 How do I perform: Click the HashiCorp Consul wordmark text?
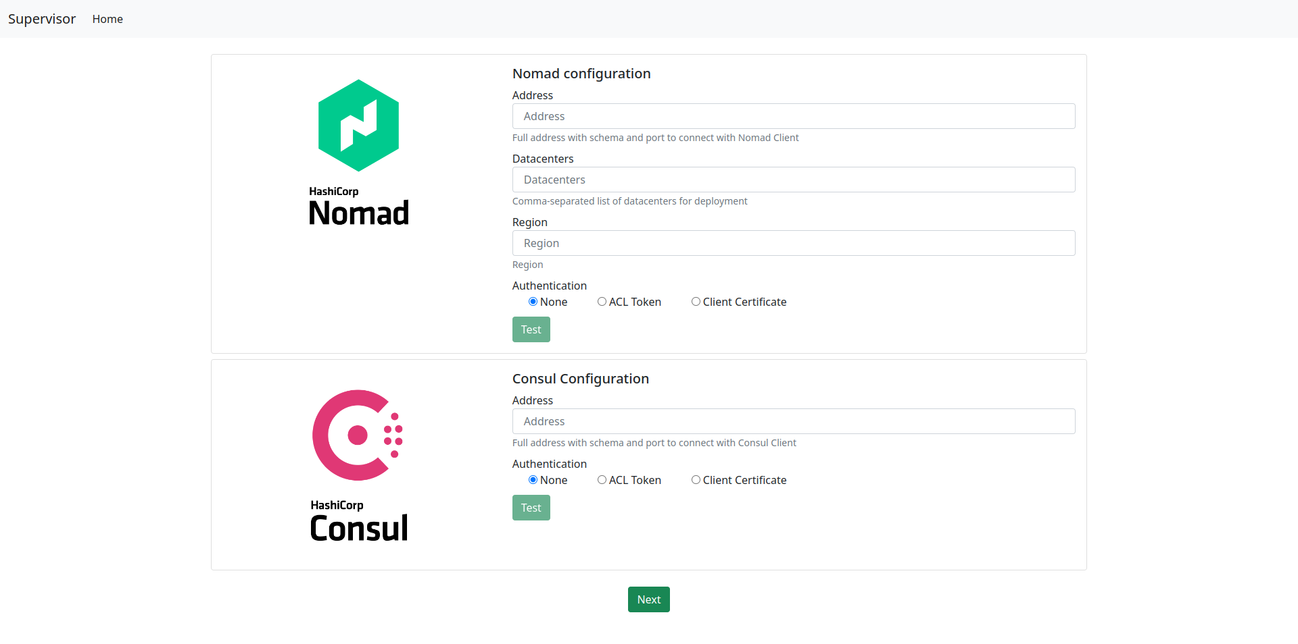(358, 521)
